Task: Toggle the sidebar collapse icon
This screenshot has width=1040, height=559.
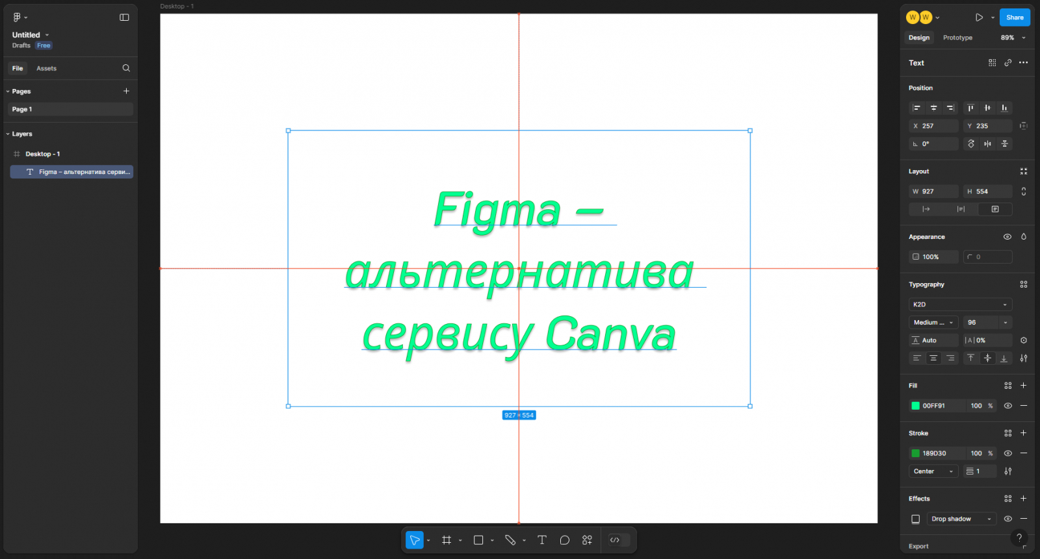Action: tap(124, 17)
